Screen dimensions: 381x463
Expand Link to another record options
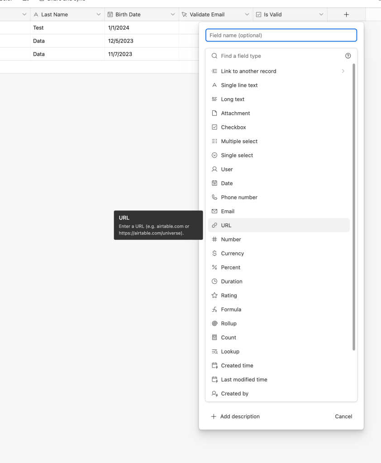[343, 71]
